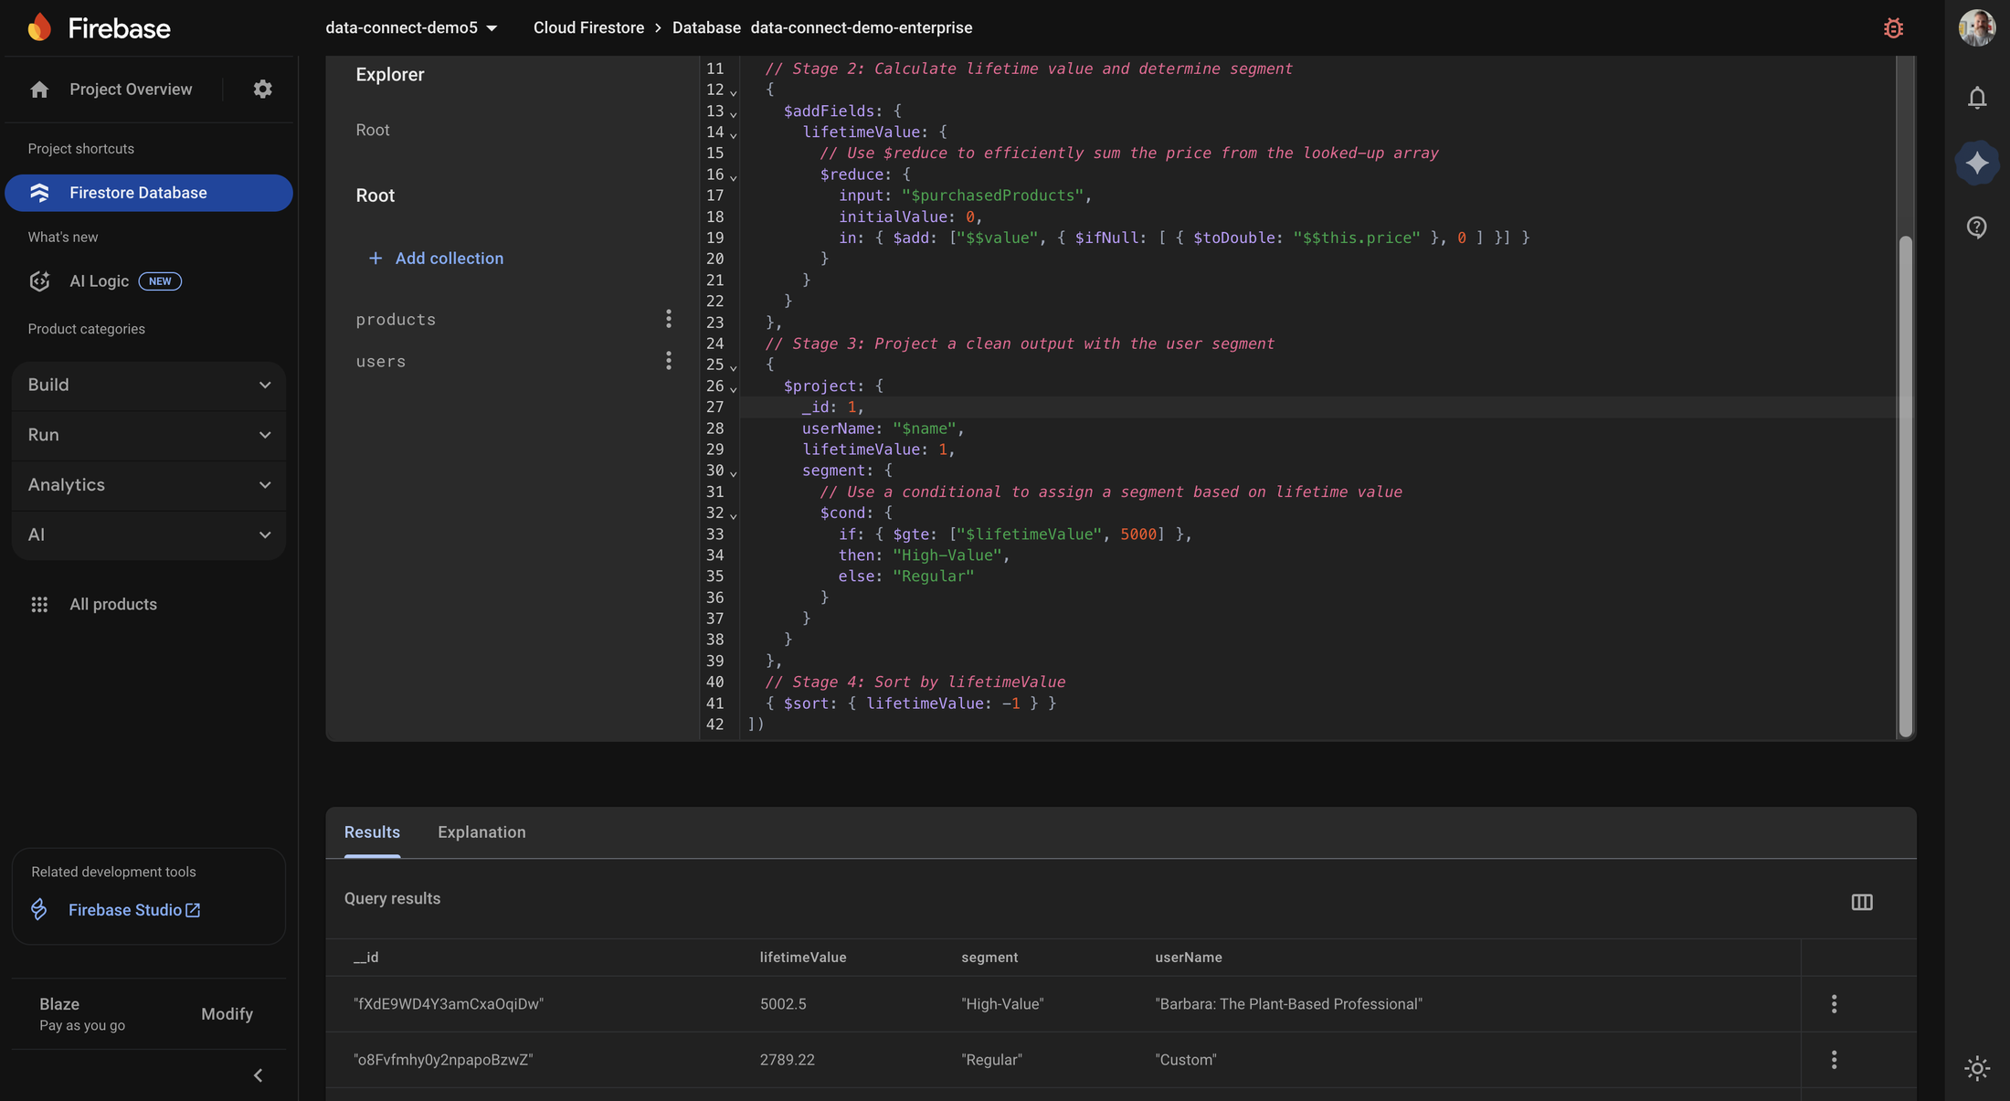The width and height of the screenshot is (2010, 1101).
Task: Open the notifications bell
Action: click(1976, 98)
